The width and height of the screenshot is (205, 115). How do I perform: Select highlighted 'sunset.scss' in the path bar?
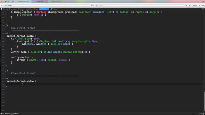tap(44, 9)
